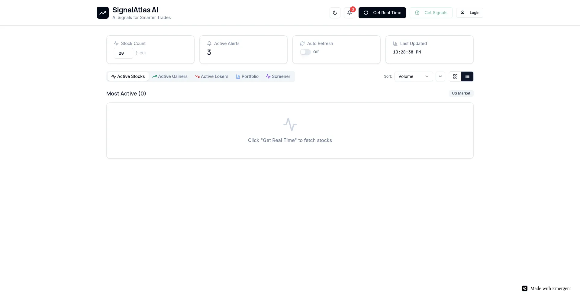Screen dimensions: 580x300
Task: Click the Get Real Time button
Action: tap(382, 13)
